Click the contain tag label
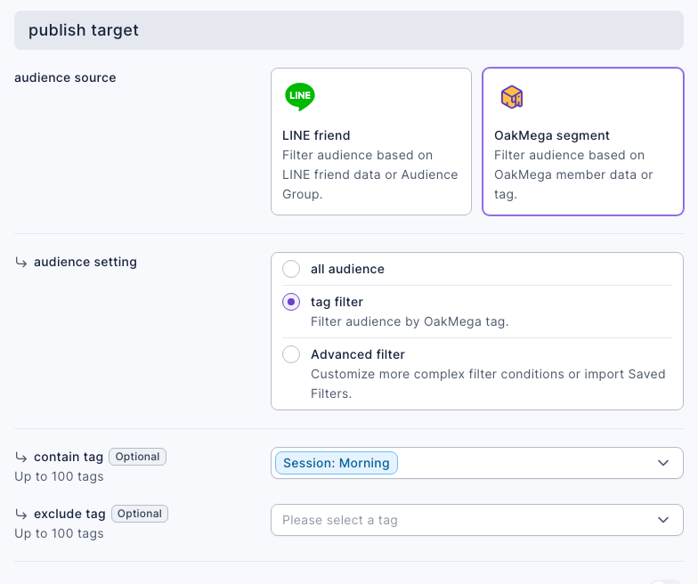This screenshot has height=584, width=698. (69, 457)
